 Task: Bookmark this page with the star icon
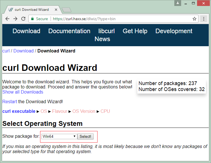pos(194,19)
